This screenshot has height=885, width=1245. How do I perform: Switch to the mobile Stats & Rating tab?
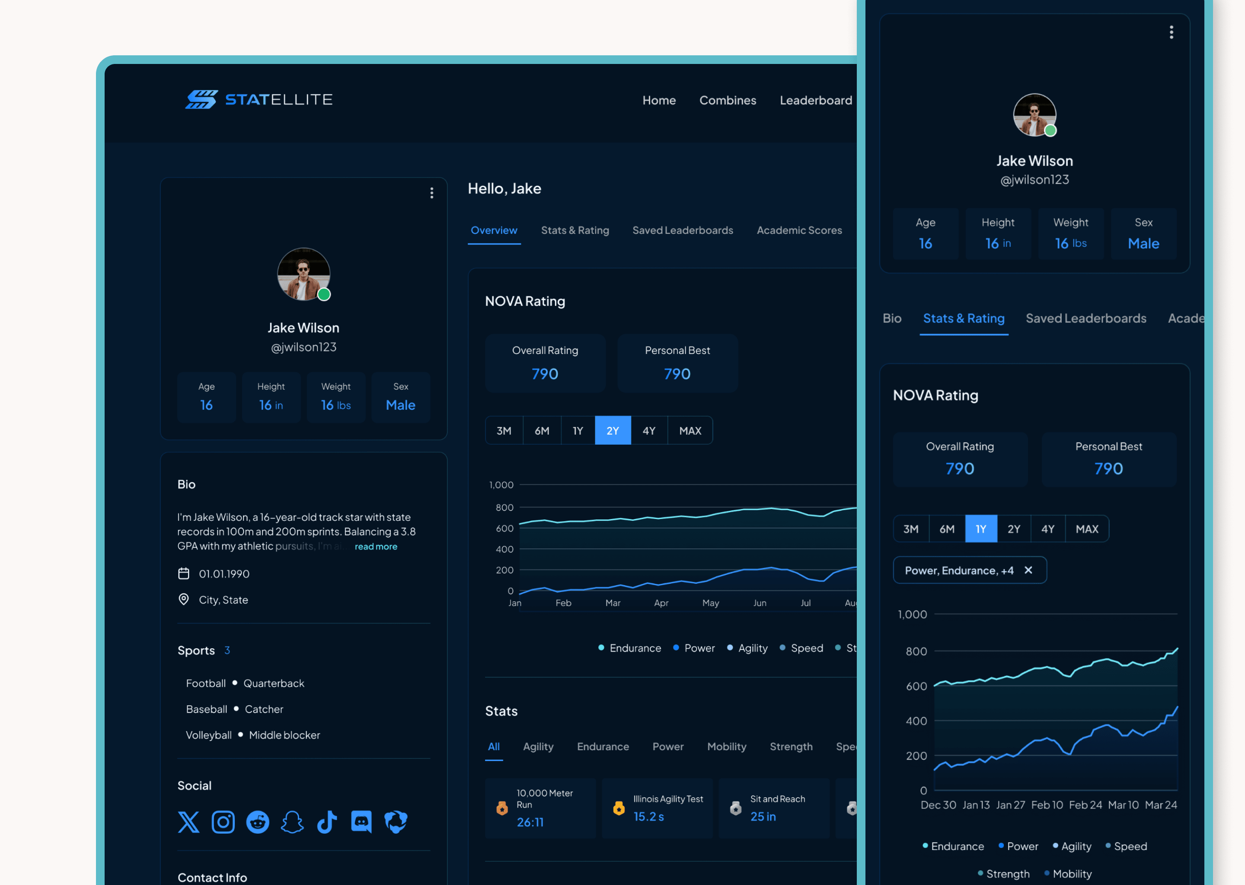(964, 318)
